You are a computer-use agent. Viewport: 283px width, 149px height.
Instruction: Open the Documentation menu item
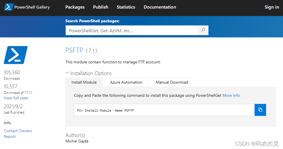tap(160, 7)
